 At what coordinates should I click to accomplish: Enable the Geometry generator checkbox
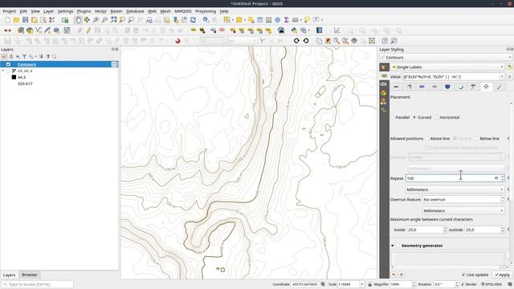(398, 246)
